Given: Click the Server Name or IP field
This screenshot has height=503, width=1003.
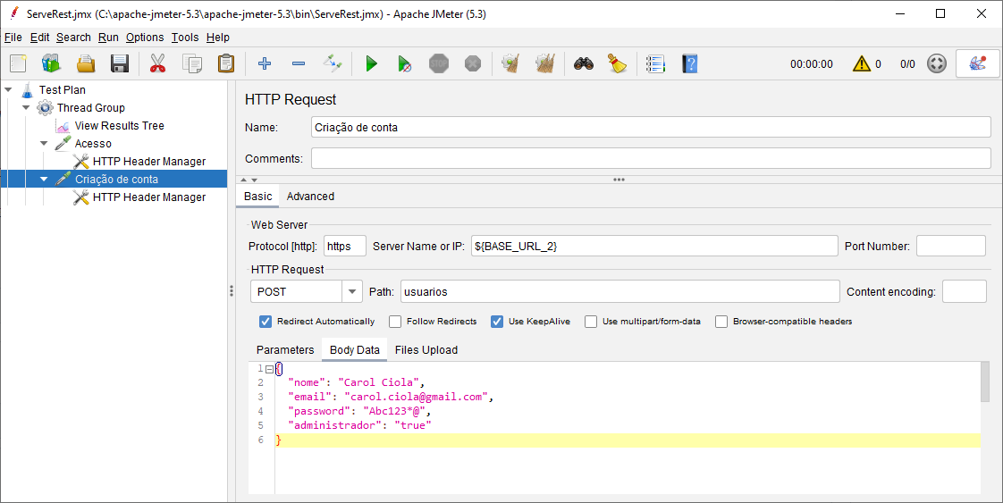Looking at the screenshot, I should point(654,246).
